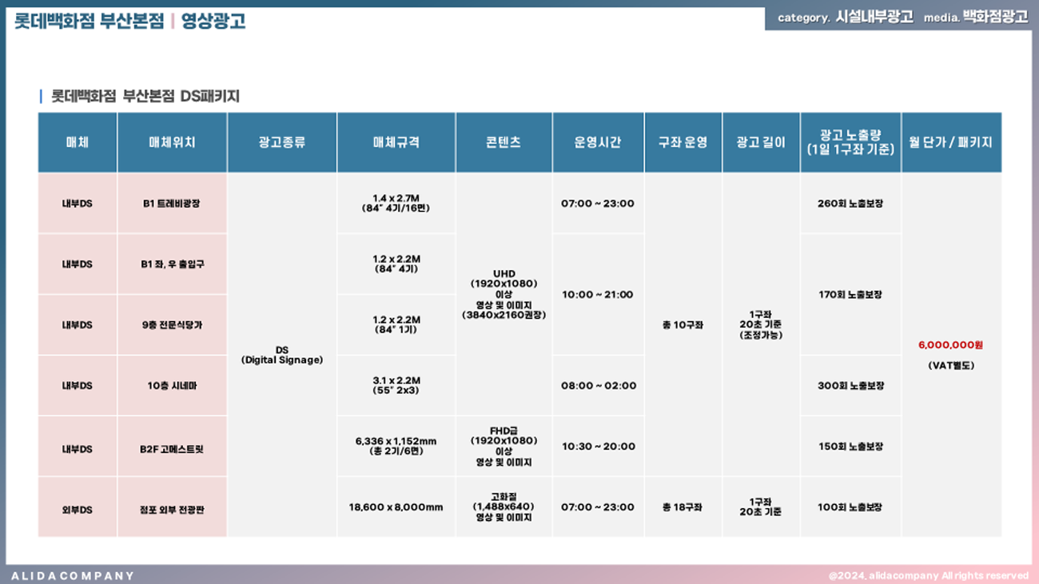Click the 월 단가 / 패키지 header

[x=950, y=143]
